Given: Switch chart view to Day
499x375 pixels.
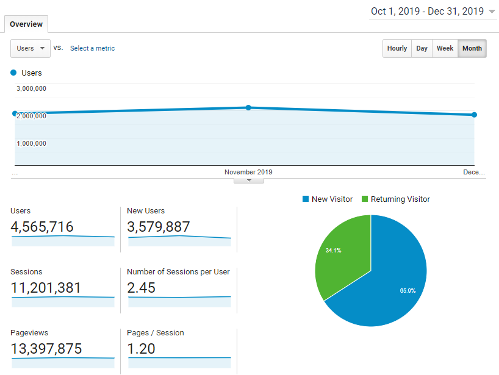Looking at the screenshot, I should coord(422,48).
